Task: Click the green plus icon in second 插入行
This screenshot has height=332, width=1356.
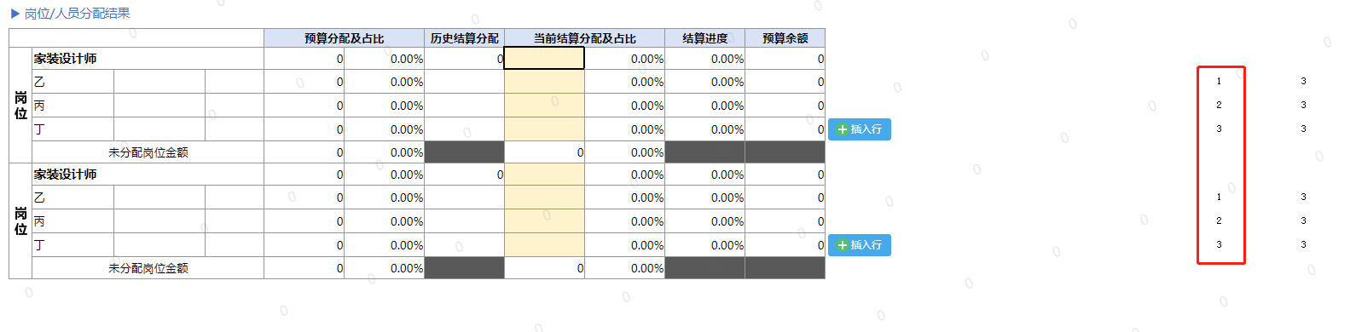Action: coord(843,245)
